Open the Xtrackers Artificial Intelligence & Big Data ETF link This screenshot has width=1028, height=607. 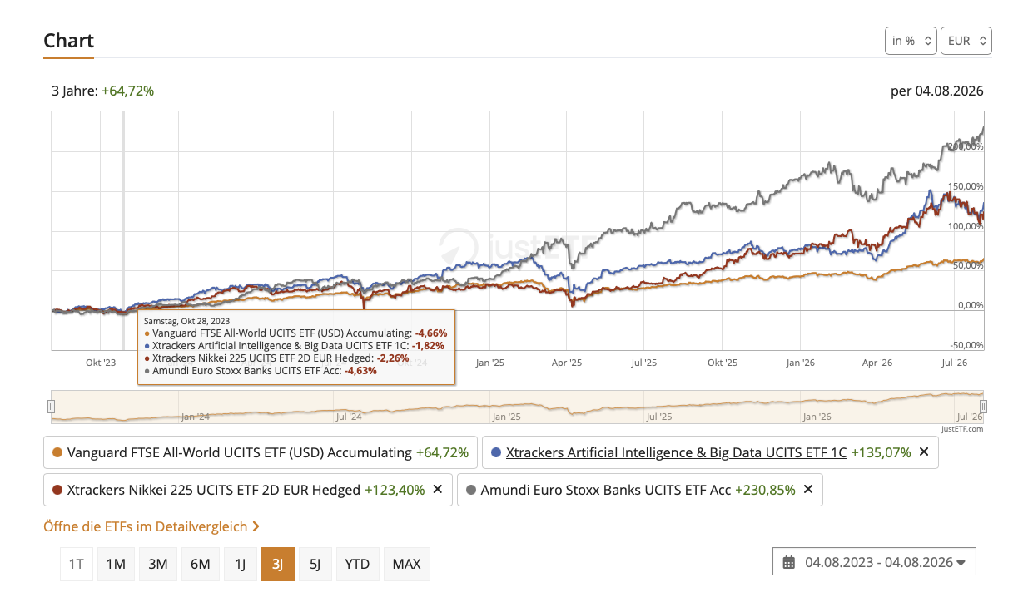(676, 452)
